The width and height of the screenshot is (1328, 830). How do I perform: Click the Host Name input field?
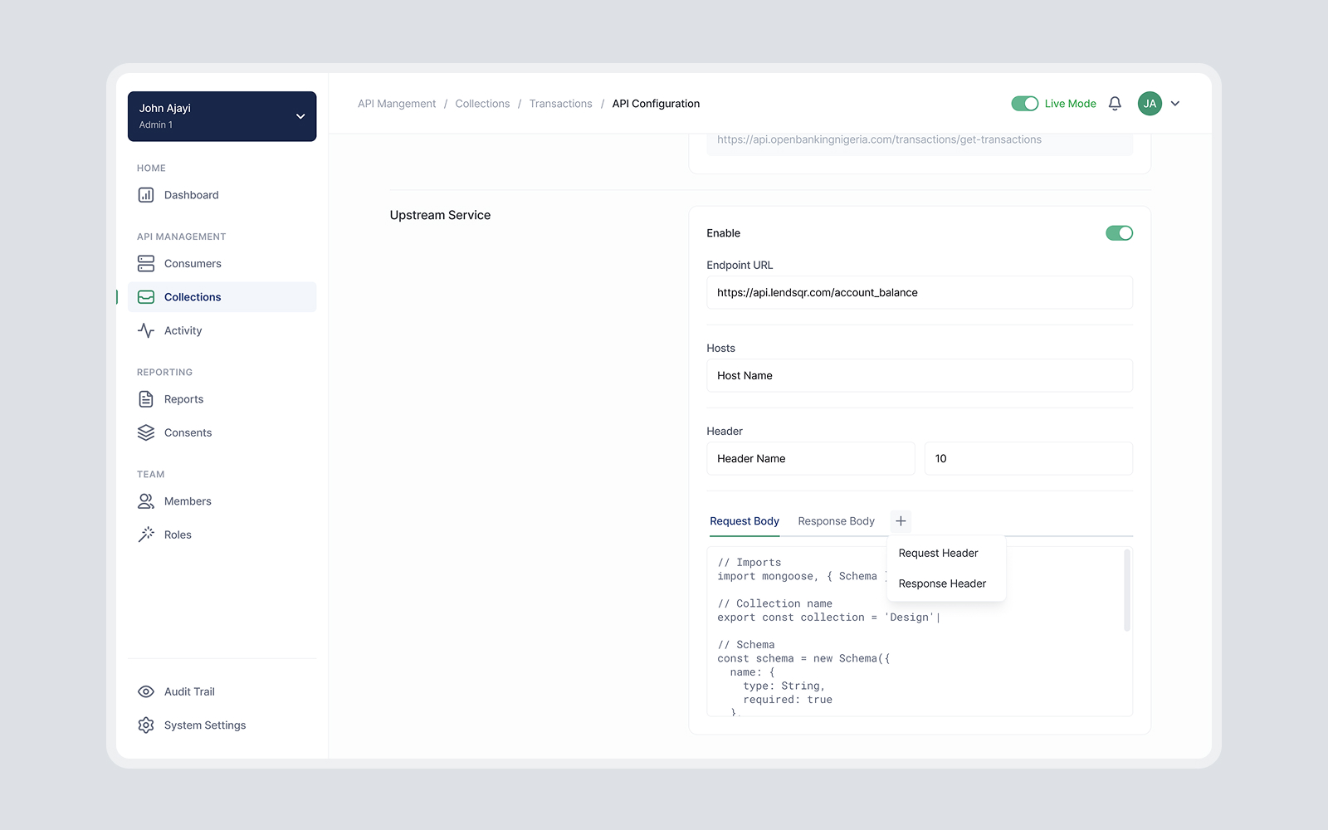(x=919, y=375)
